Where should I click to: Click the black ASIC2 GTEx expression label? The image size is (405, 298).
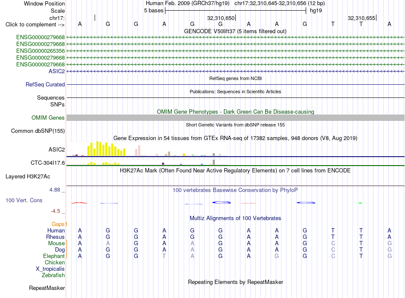(57, 150)
